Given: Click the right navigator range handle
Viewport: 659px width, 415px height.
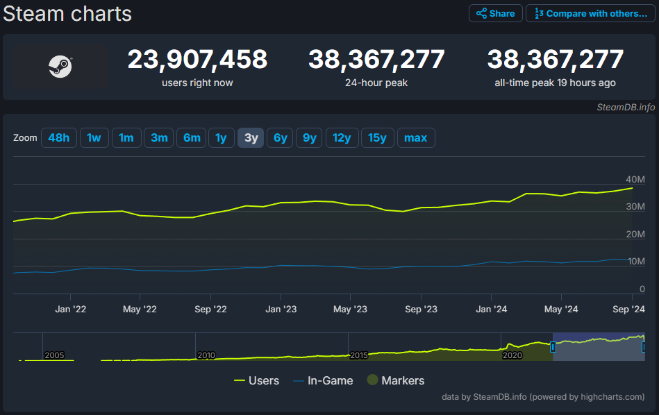Looking at the screenshot, I should [x=644, y=347].
